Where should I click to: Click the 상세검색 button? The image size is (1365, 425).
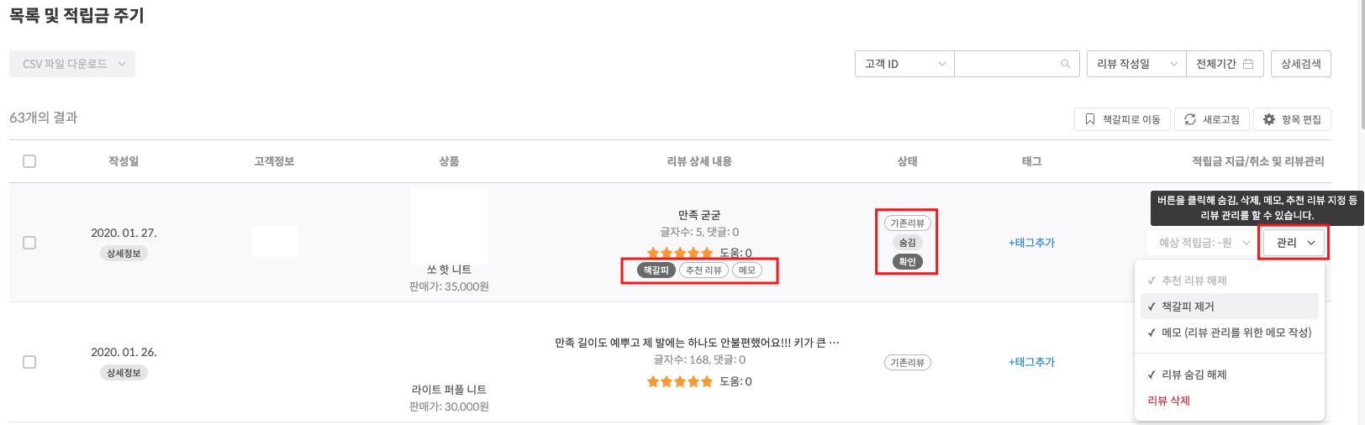point(1301,64)
